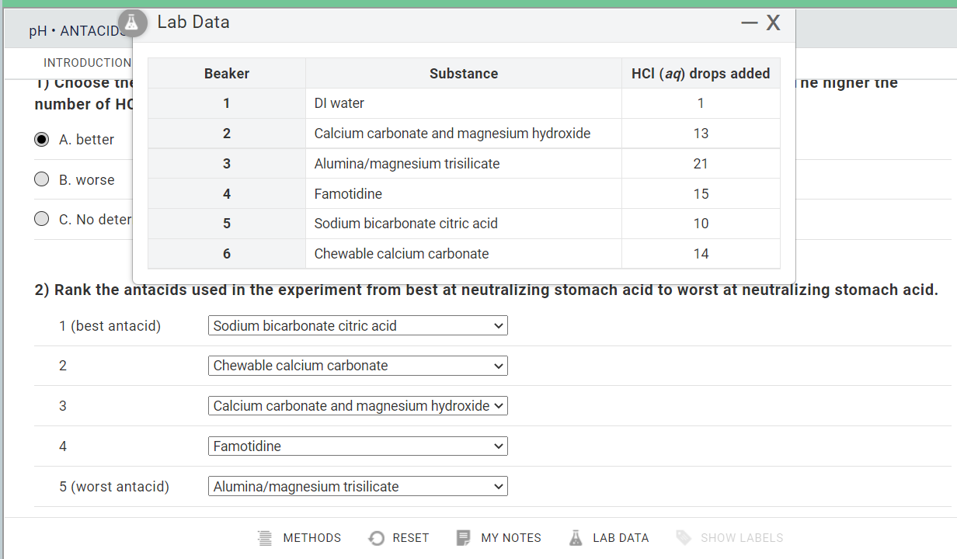The height and width of the screenshot is (559, 957).
Task: Open the rank 4 'Famotidine' dropdown
Action: pos(357,446)
